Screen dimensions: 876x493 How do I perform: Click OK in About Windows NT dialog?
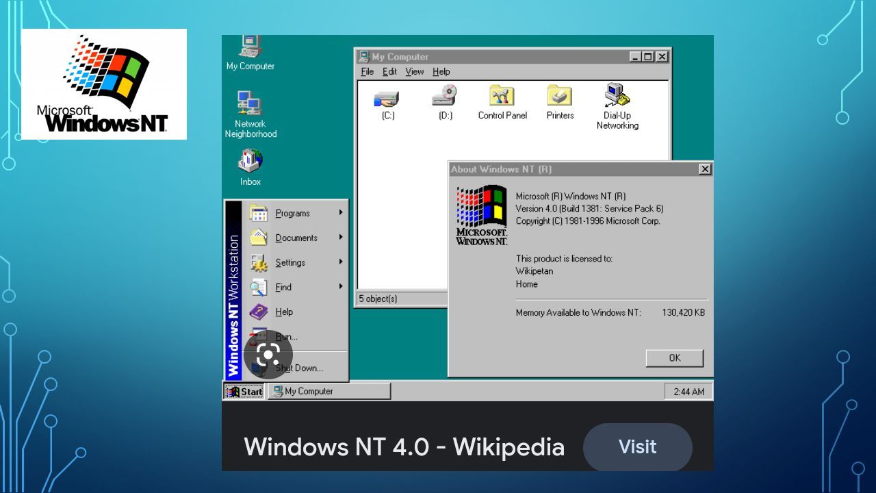pos(675,357)
